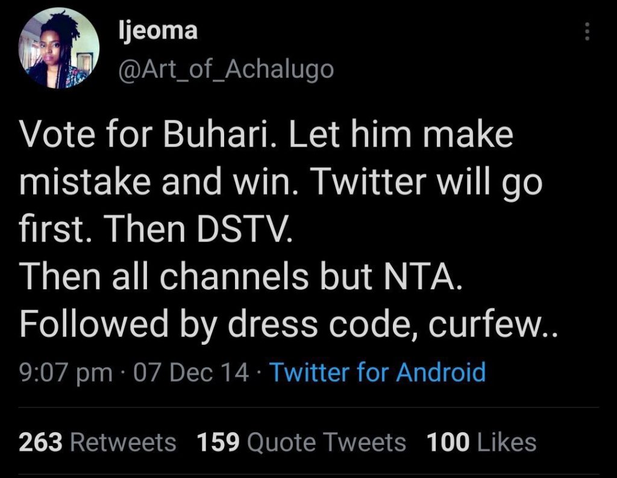Image resolution: width=617 pixels, height=478 pixels.
Task: Click the number 159 beside Quote Tweets
Action: 219,442
